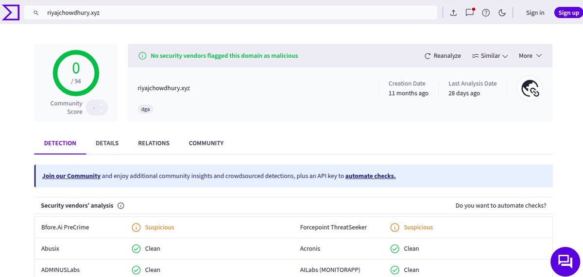Click the Sign up button
Viewport: 583px width, 277px height.
click(568, 13)
